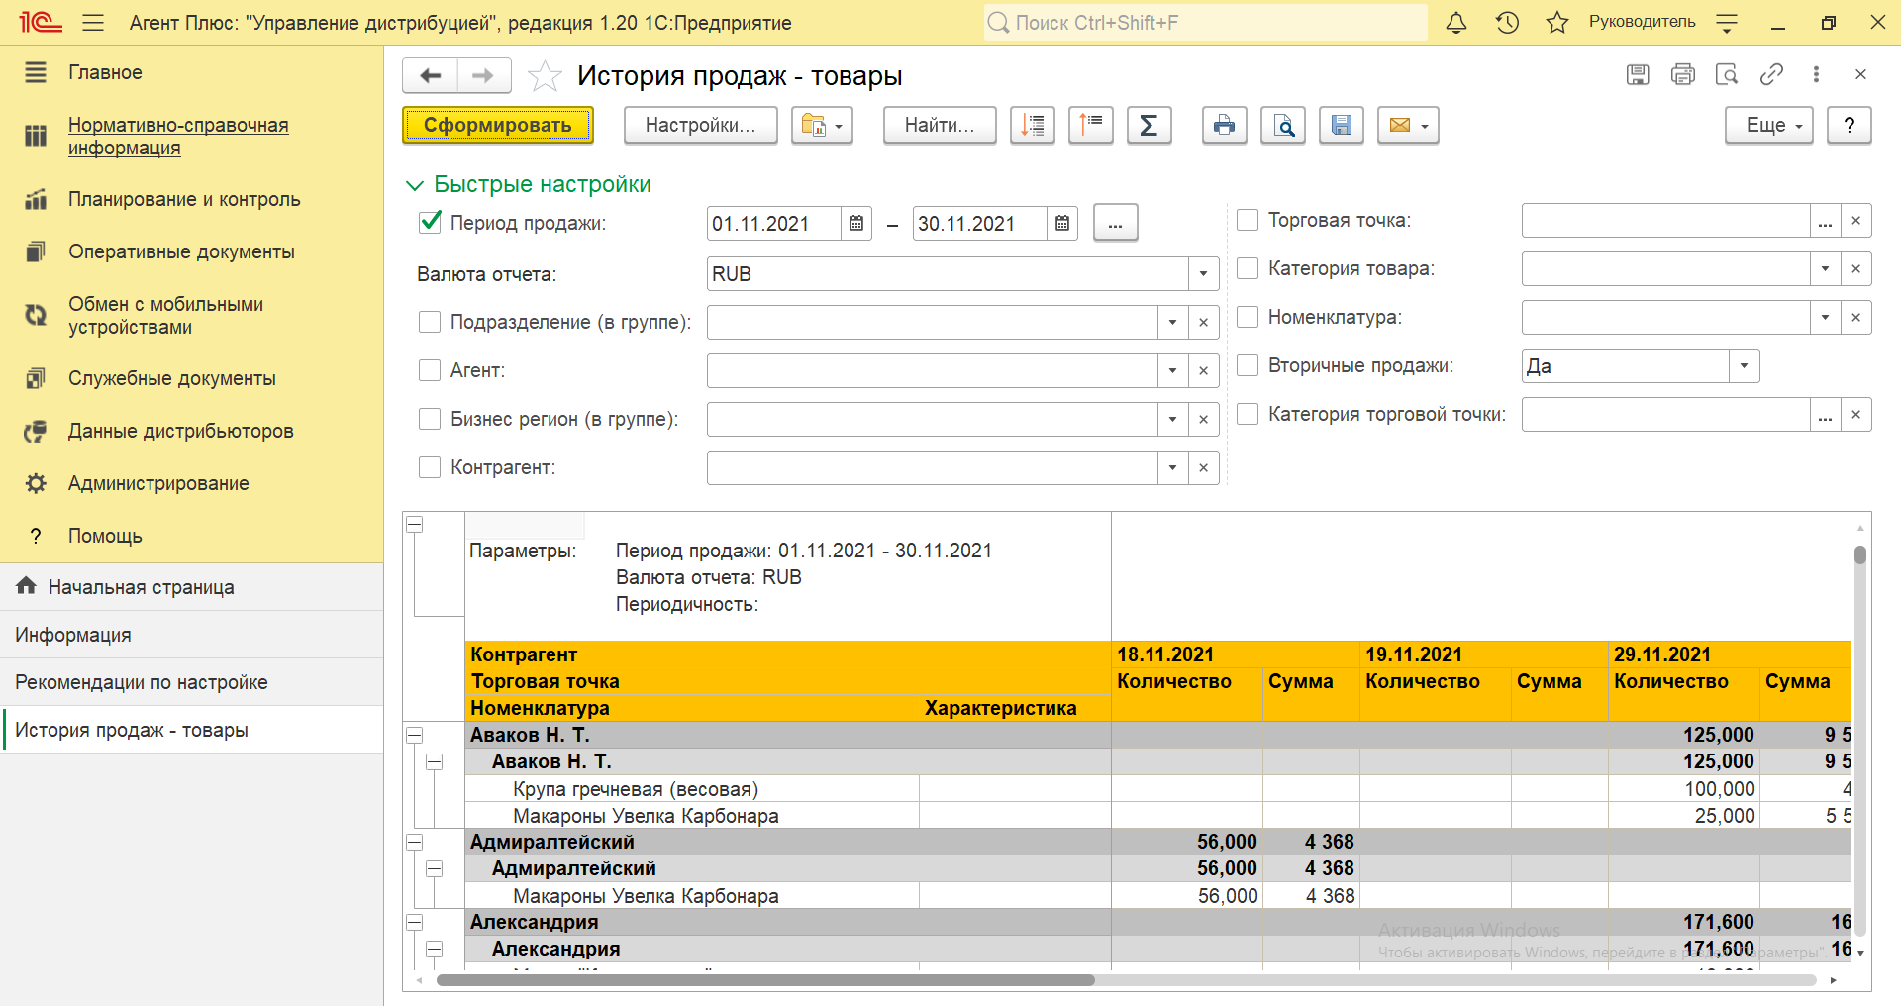1901x1006 pixels.
Task: Print report with toolbar printer button
Action: 1225,126
